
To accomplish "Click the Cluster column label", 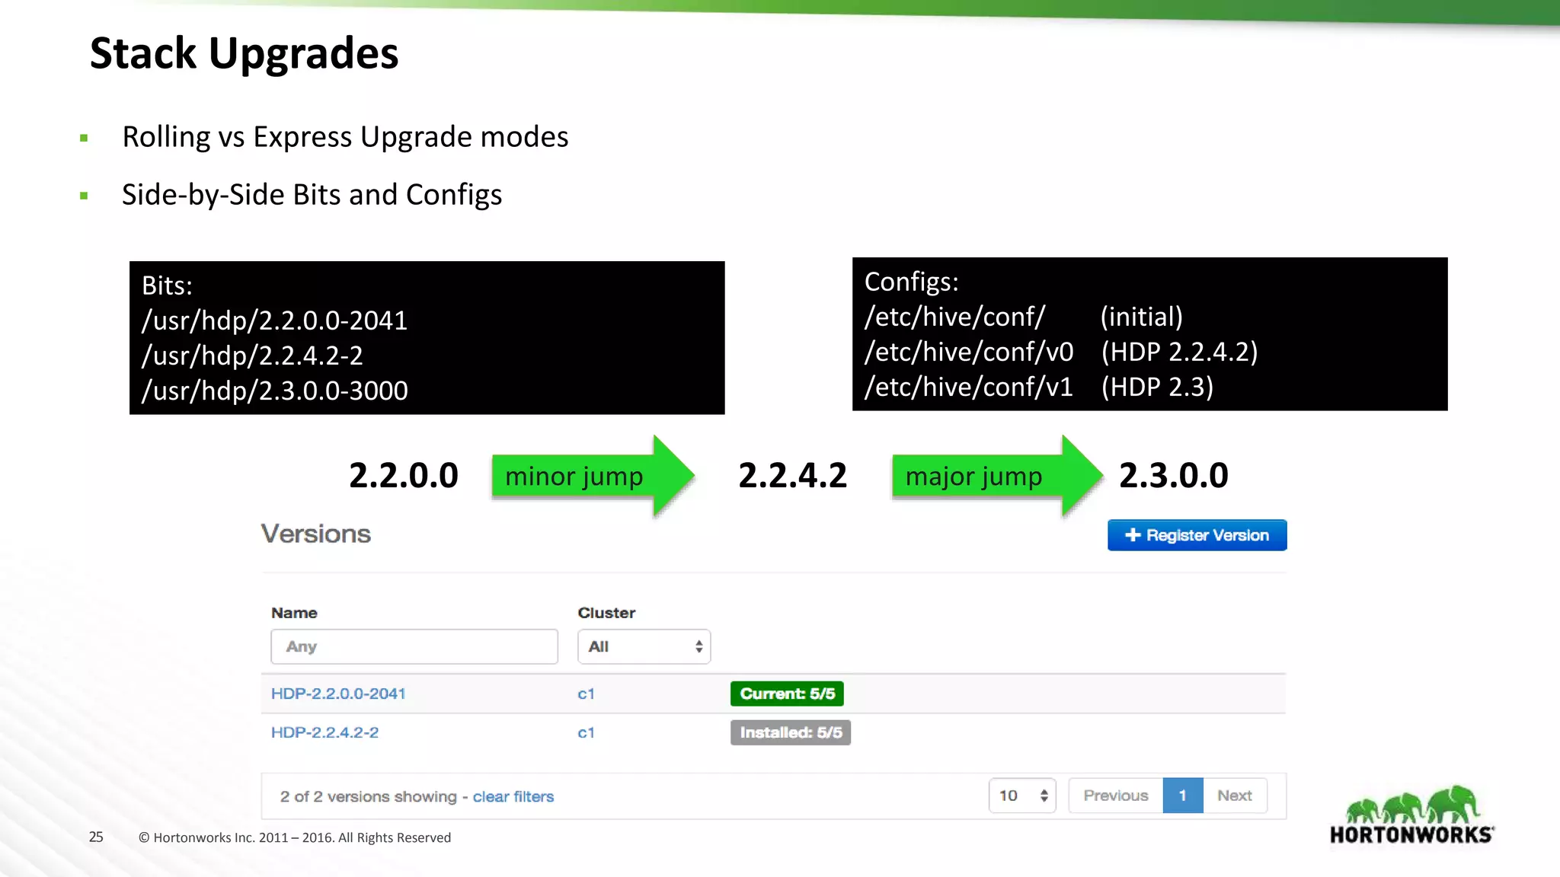I will 606,613.
